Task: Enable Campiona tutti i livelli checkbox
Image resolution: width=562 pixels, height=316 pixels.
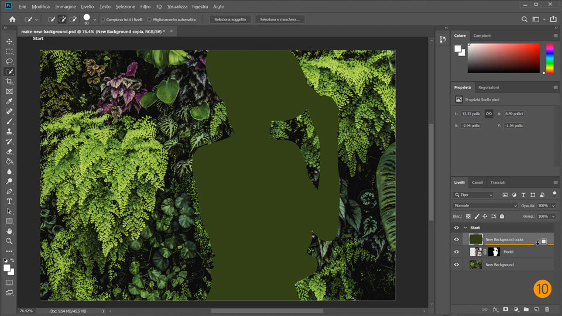Action: 102,19
